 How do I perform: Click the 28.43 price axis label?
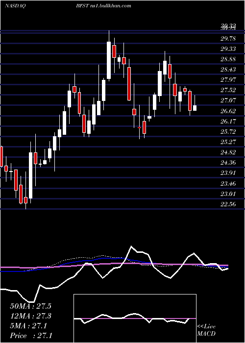tap(228, 70)
